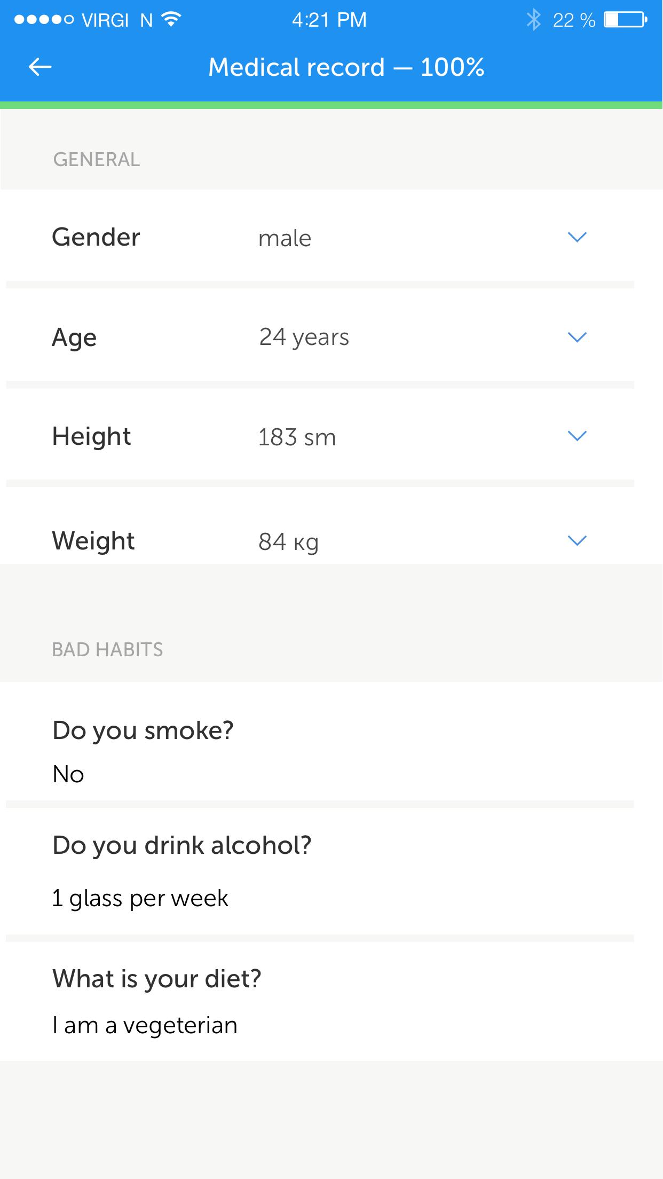Open the Weight dropdown chevron
Viewport: 663px width, 1179px height.
[x=578, y=540]
